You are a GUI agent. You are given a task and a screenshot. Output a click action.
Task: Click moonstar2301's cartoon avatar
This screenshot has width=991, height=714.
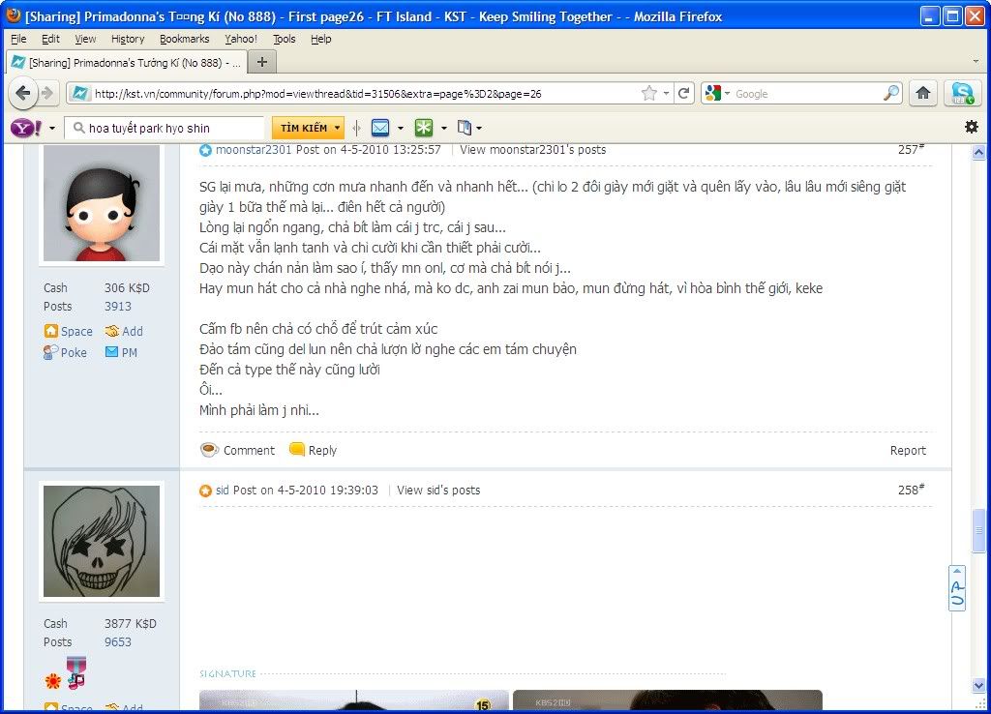tap(102, 202)
